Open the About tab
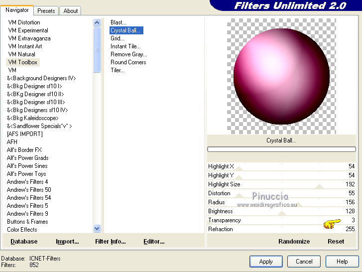The height and width of the screenshot is (272, 362). coord(70,11)
